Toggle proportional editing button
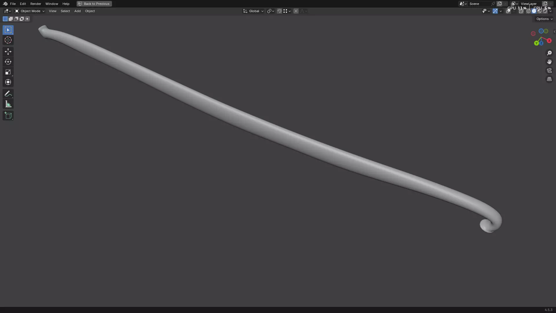This screenshot has width=556, height=313. click(296, 11)
